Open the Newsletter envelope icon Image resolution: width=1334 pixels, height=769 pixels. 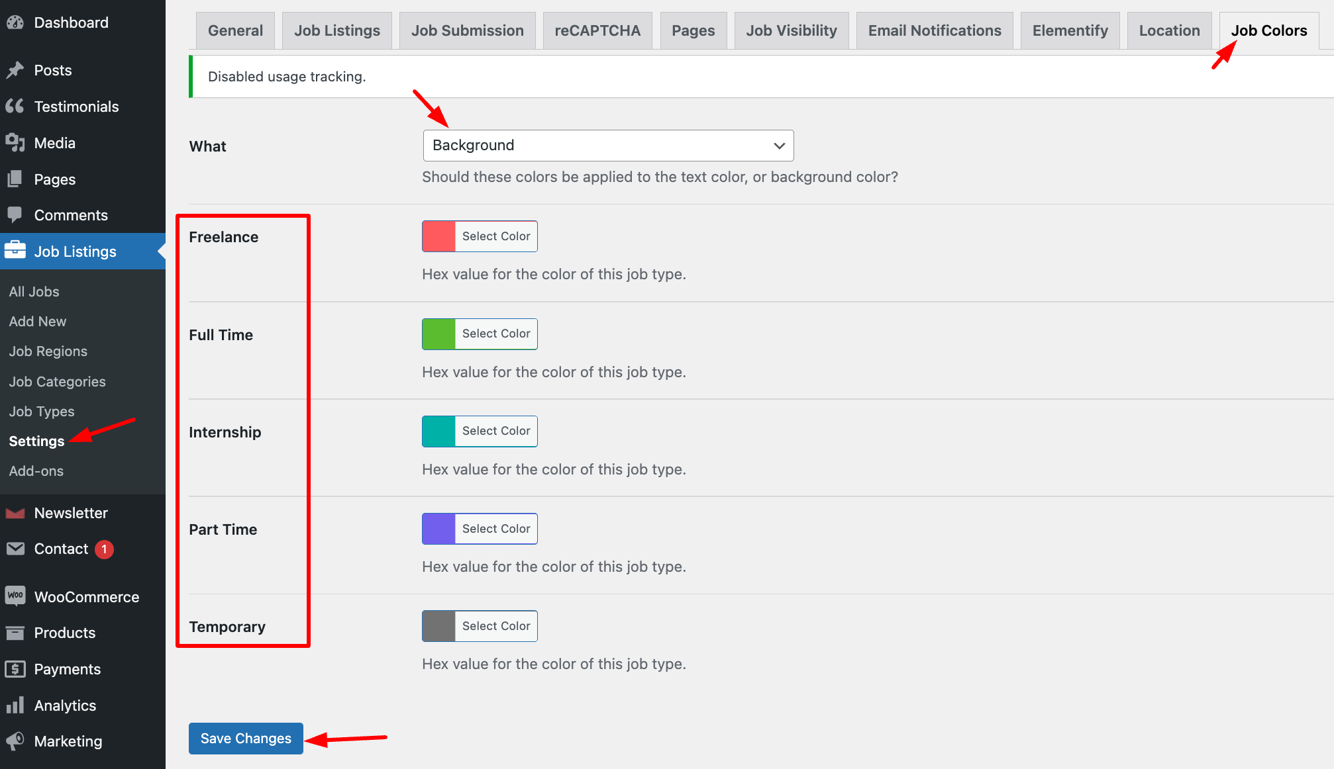[x=16, y=513]
